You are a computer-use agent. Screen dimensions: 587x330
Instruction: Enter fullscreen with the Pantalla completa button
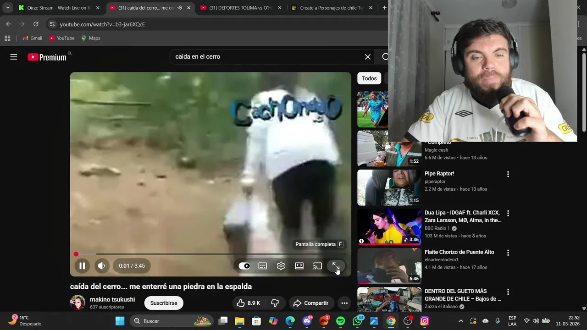point(336,266)
